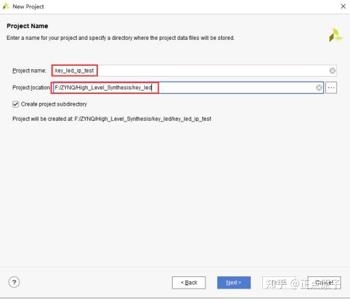Click the Project Name heading
Image resolution: width=350 pixels, height=299 pixels.
click(x=27, y=26)
